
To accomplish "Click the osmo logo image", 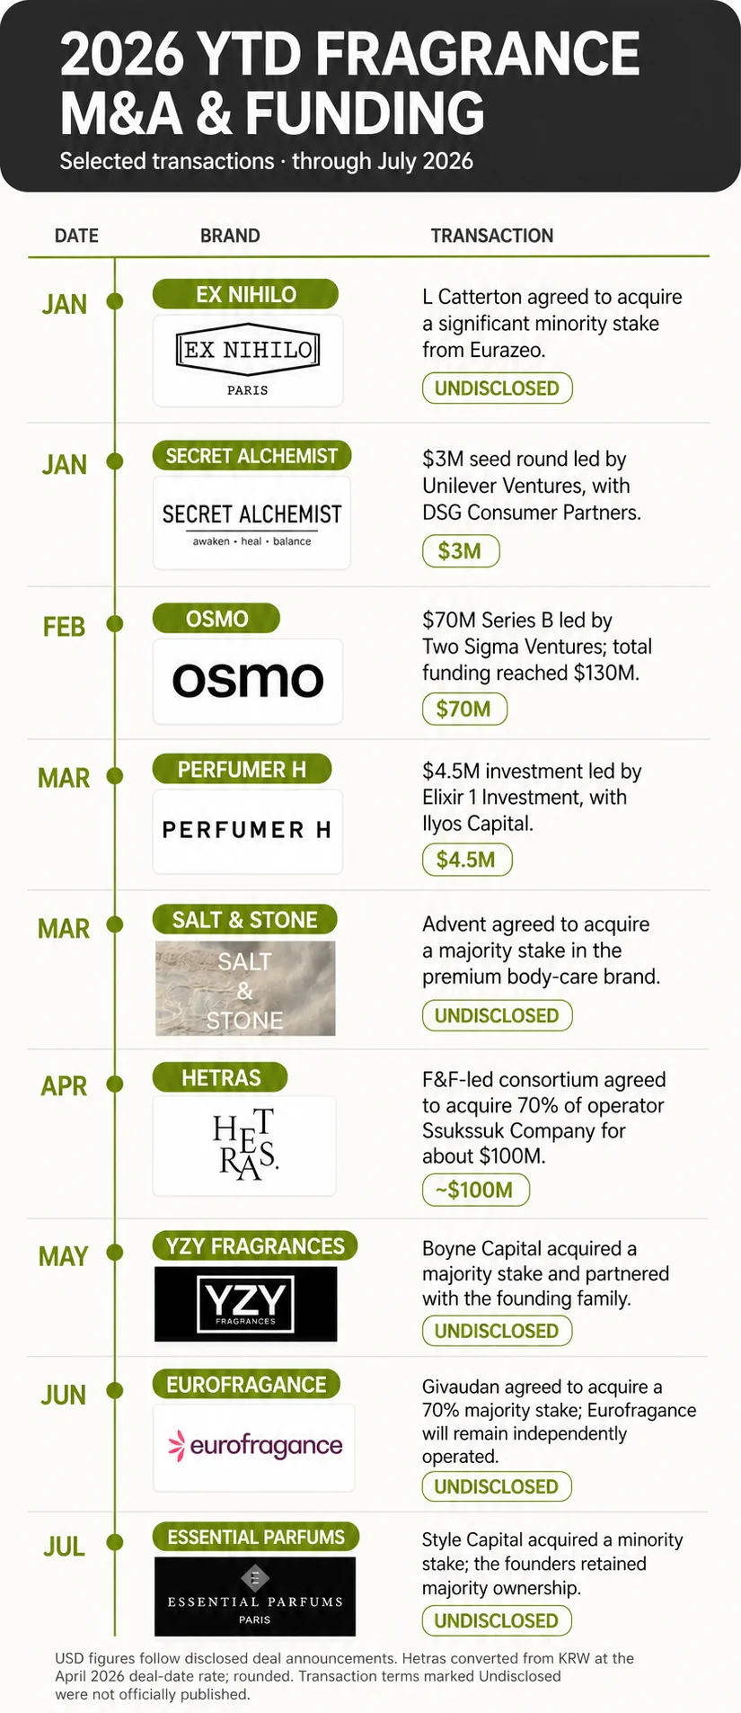I will (x=248, y=681).
